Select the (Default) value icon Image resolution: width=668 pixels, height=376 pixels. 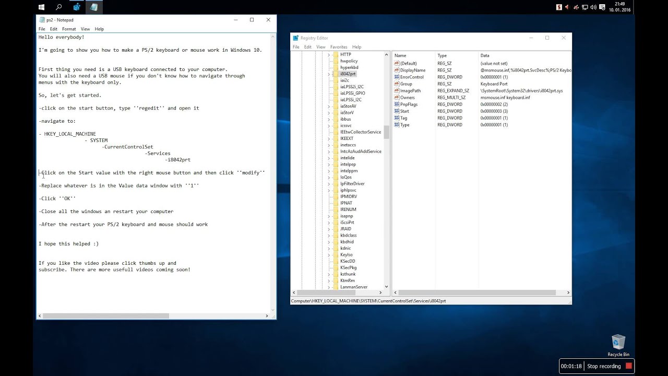point(397,63)
